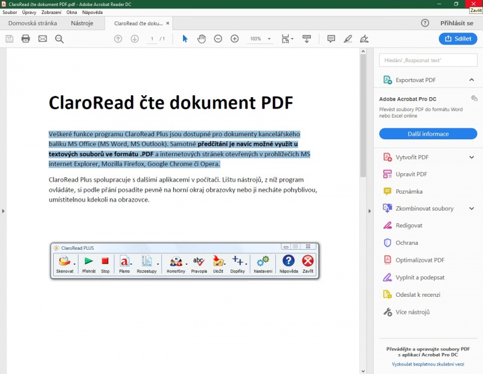Open the Soubor menu
Image resolution: width=483 pixels, height=374 pixels.
coord(10,12)
